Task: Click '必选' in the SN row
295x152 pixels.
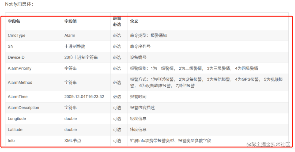Action: pos(117,46)
